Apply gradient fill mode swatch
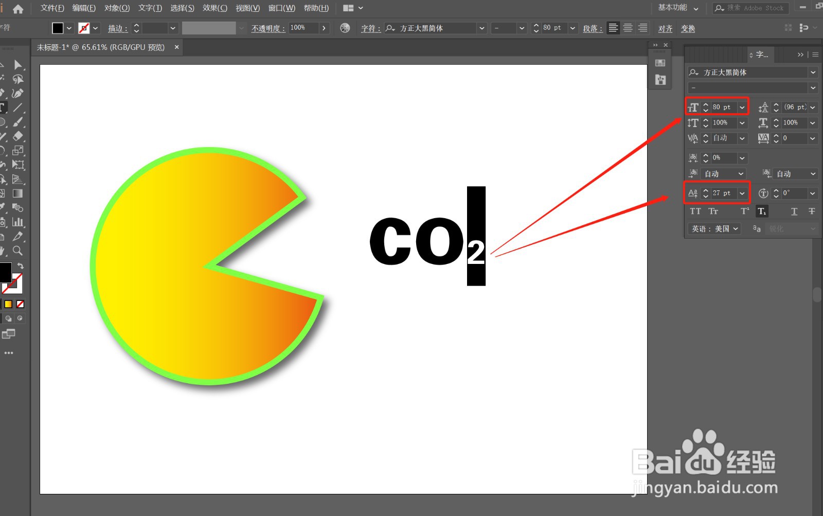This screenshot has height=516, width=823. click(x=8, y=304)
